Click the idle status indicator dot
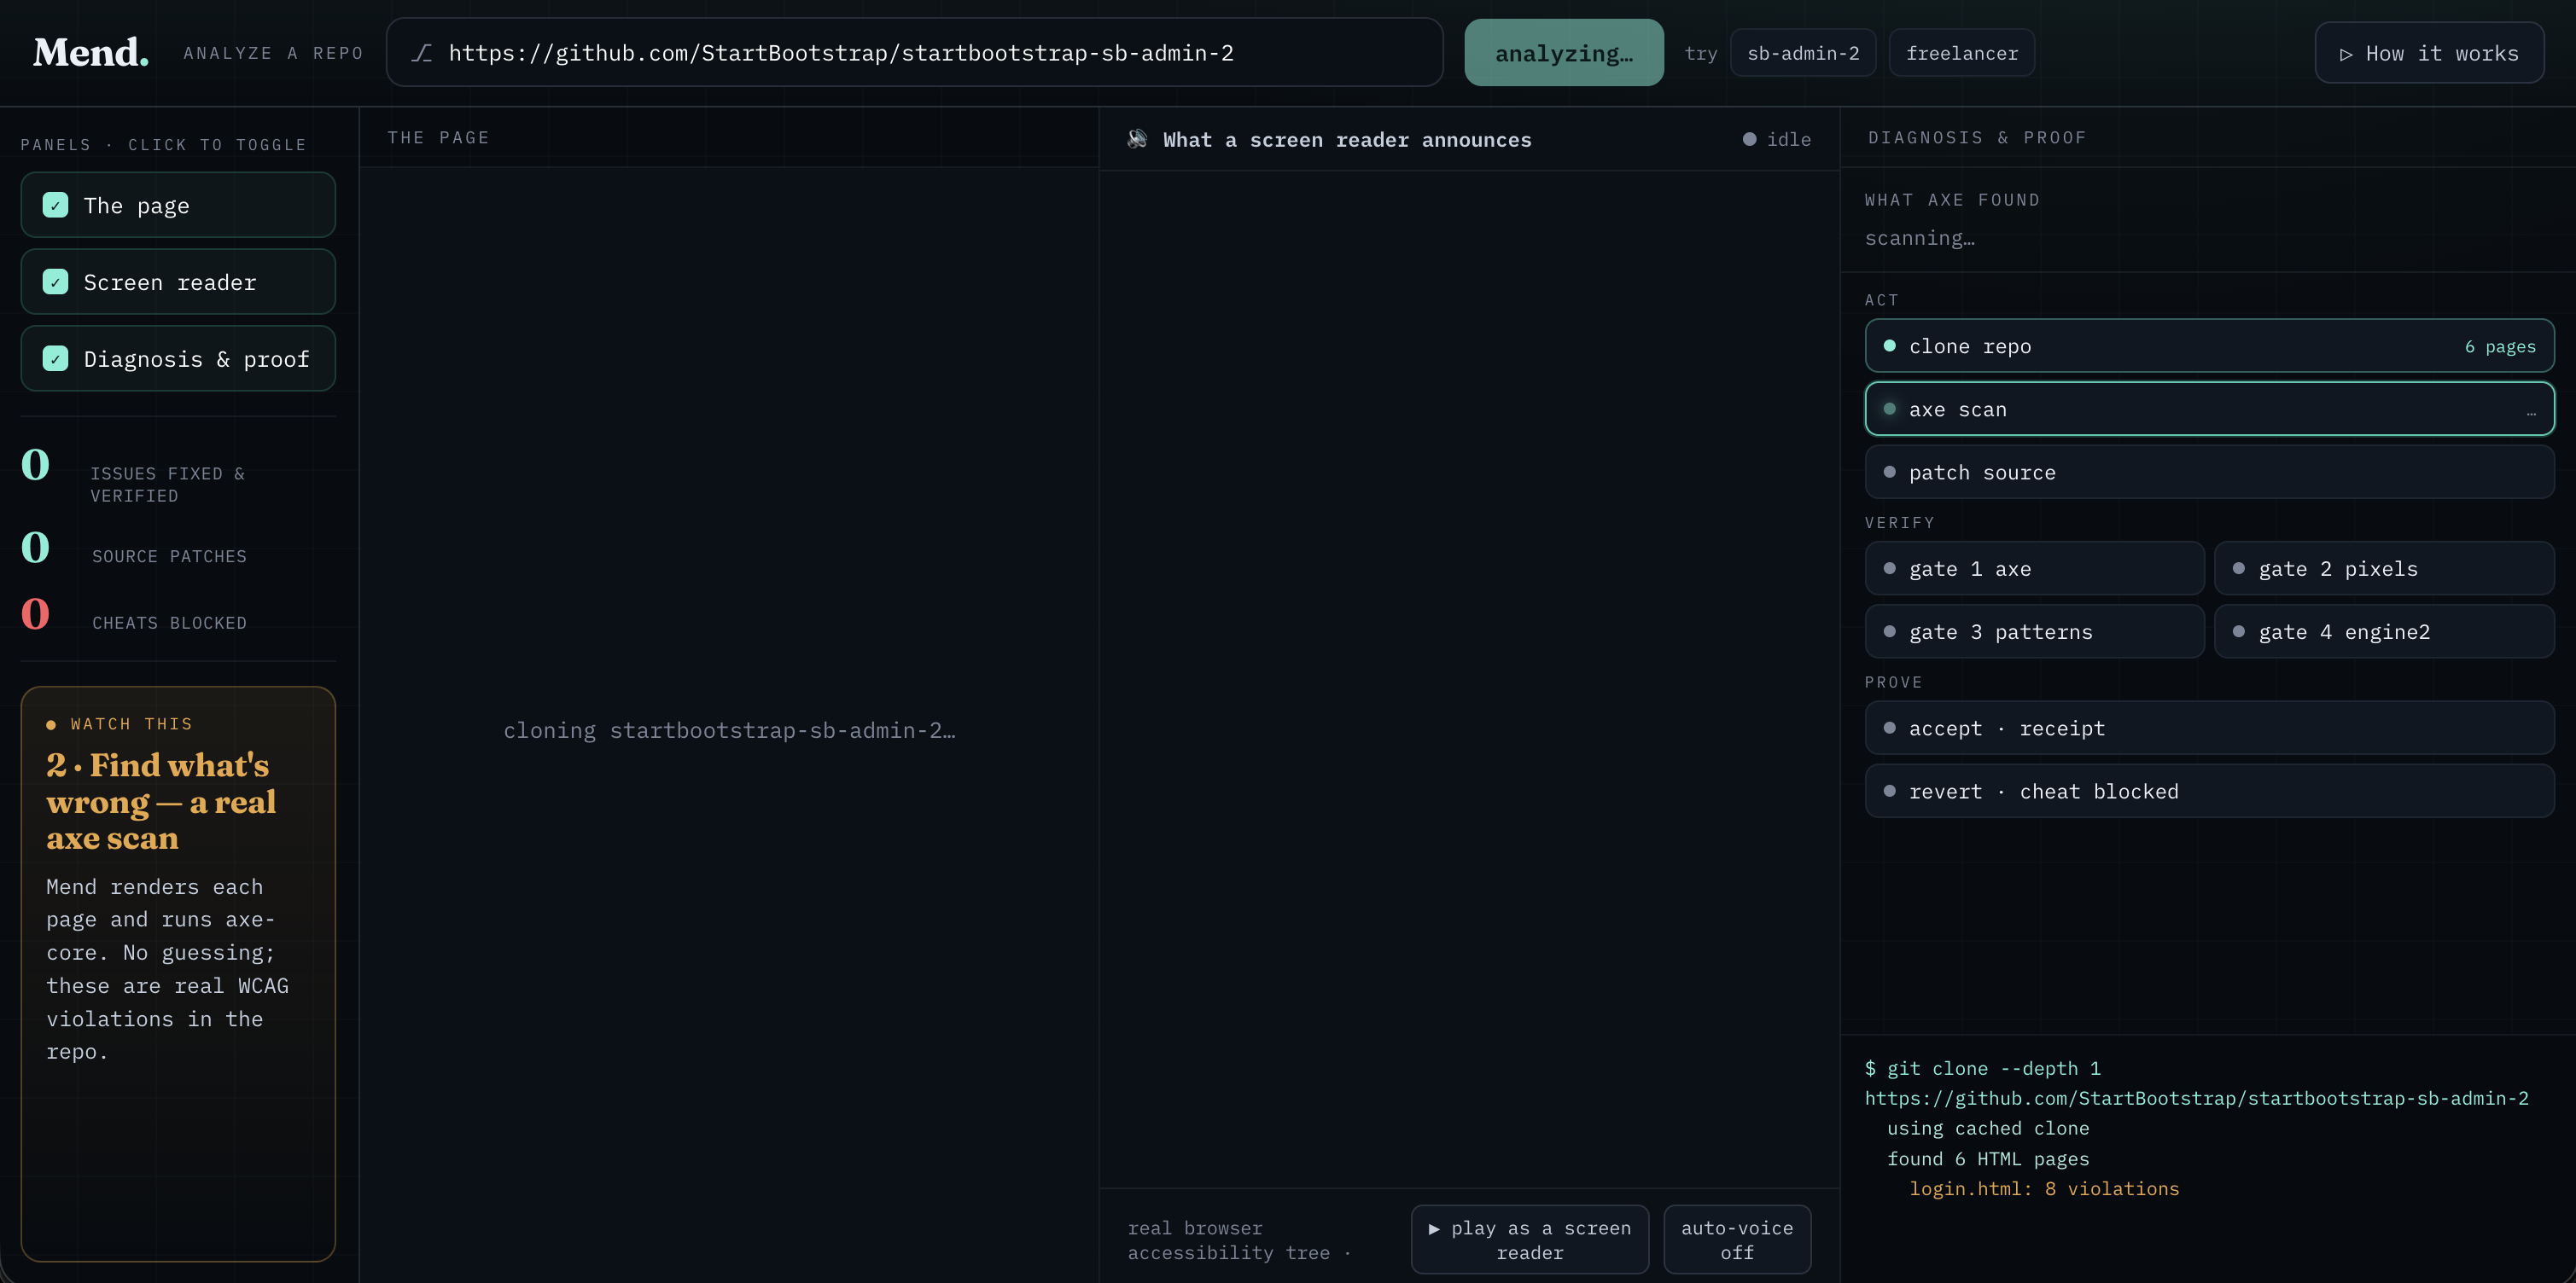The width and height of the screenshot is (2576, 1283). coord(1749,139)
